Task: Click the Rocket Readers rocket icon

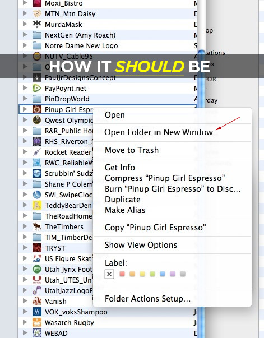Action: (37, 152)
